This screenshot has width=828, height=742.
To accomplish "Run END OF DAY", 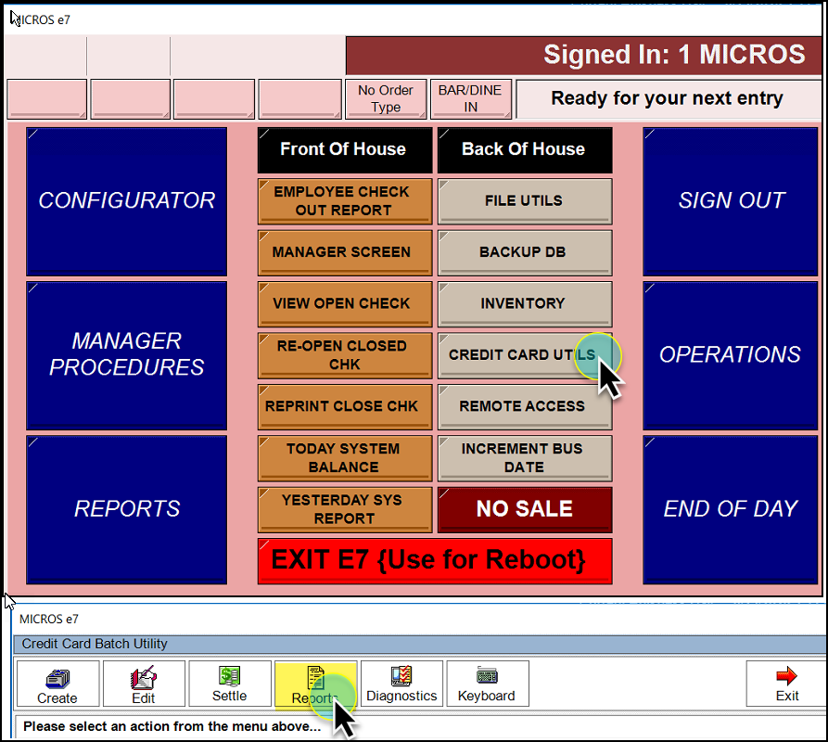I will point(732,508).
